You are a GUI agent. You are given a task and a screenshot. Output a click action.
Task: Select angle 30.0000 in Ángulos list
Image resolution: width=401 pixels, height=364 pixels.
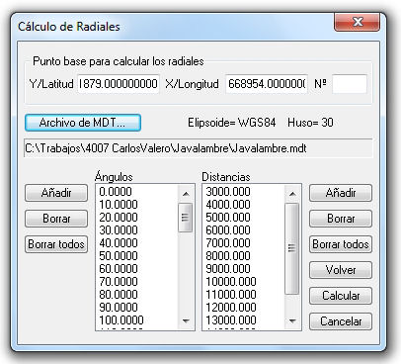click(x=137, y=230)
